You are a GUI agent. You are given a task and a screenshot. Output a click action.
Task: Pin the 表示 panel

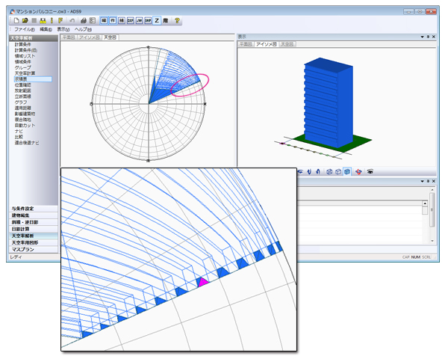pyautogui.click(x=428, y=37)
